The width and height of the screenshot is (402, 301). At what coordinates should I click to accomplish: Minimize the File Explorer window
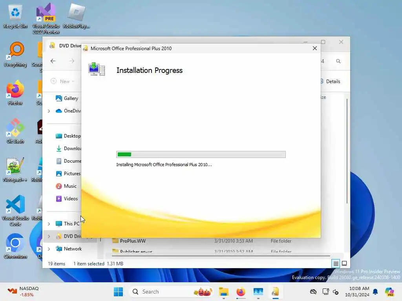[305, 42]
